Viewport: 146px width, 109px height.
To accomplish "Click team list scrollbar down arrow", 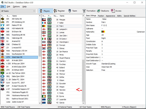I will 40,103.
